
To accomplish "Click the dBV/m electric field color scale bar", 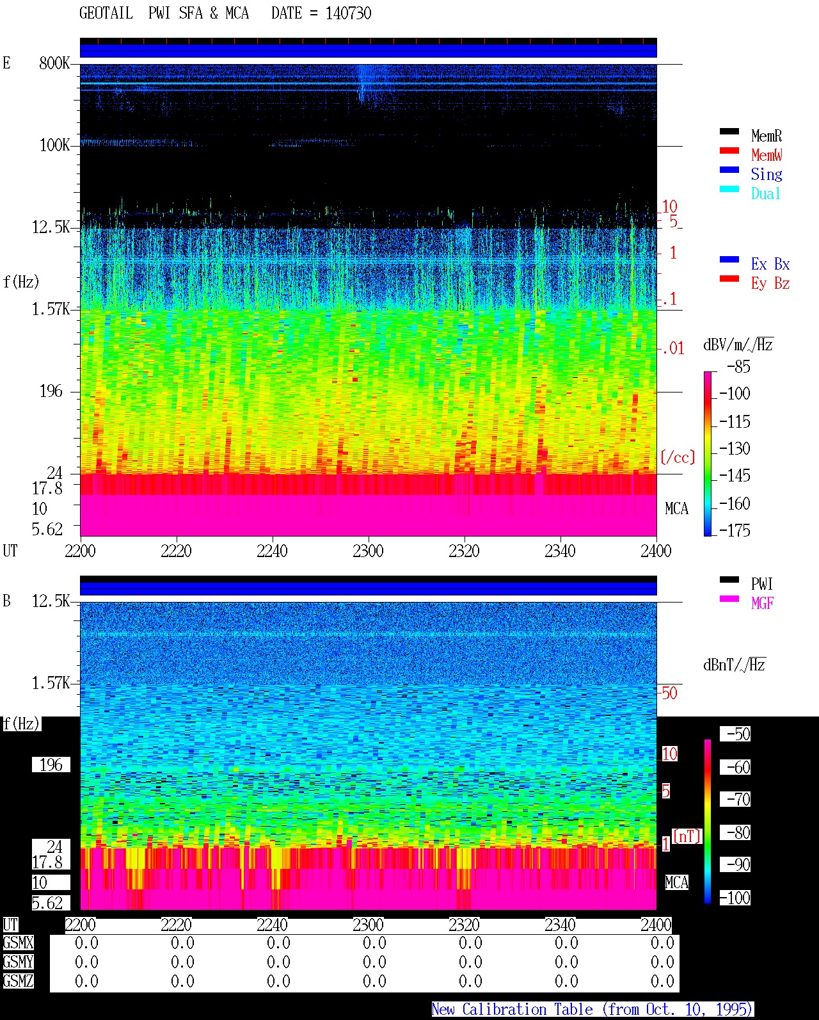I will tap(708, 453).
